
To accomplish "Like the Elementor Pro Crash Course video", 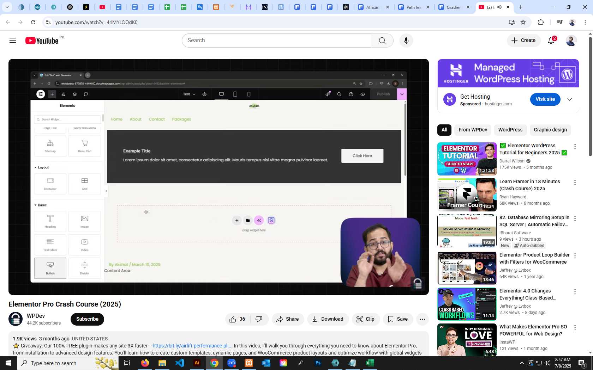I will [x=238, y=319].
